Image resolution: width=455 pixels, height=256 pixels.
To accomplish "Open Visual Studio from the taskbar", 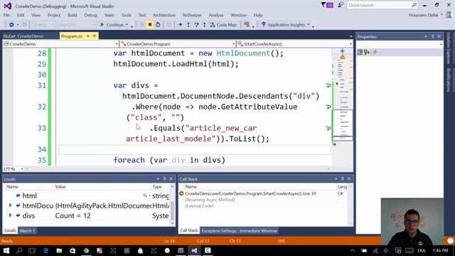I will pyautogui.click(x=194, y=250).
